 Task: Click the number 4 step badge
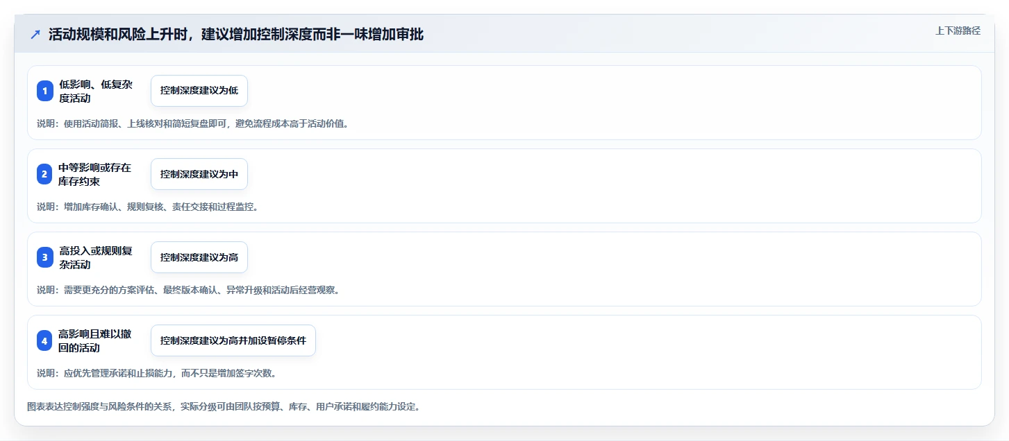point(45,340)
